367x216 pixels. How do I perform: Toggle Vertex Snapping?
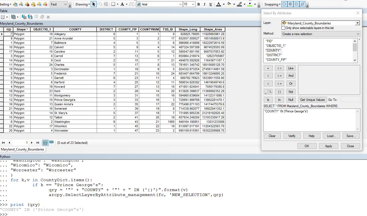pyautogui.click(x=296, y=4)
